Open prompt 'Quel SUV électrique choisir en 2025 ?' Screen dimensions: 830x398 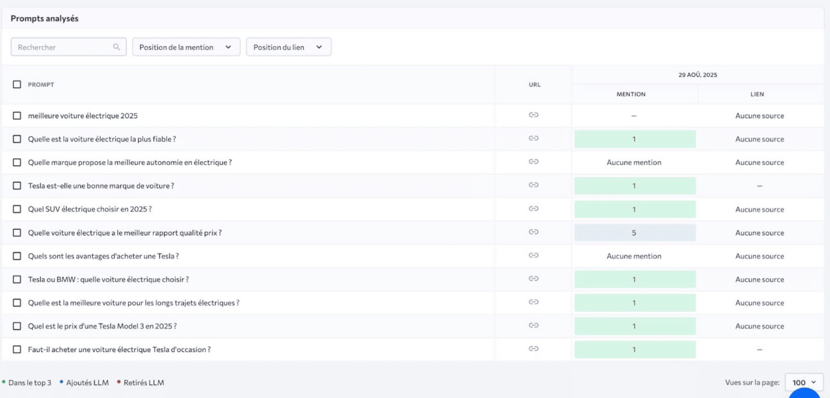(x=90, y=209)
